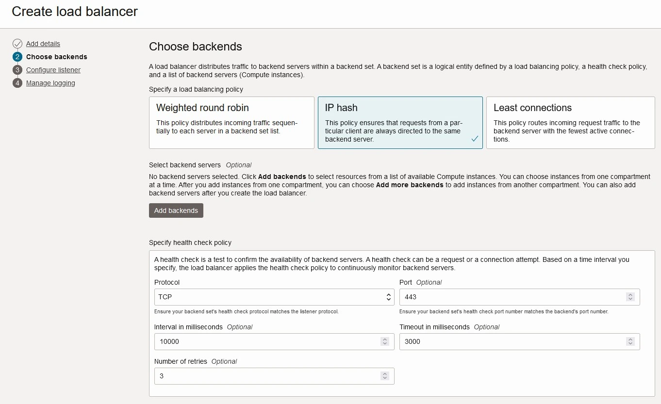
Task: Click the step 4 circle for Manage logging
Action: (17, 83)
